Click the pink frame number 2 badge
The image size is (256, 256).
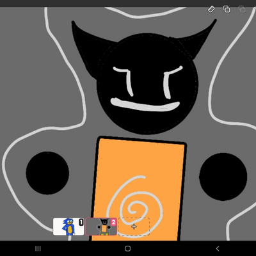click(113, 222)
